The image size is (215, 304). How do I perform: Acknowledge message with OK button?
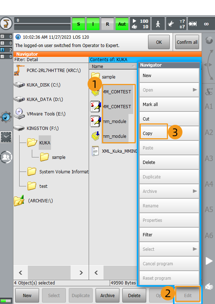159,42
